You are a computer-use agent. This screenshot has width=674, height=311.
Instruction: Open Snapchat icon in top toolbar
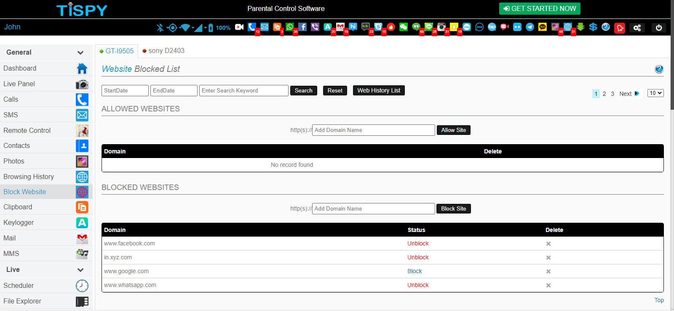click(x=454, y=27)
